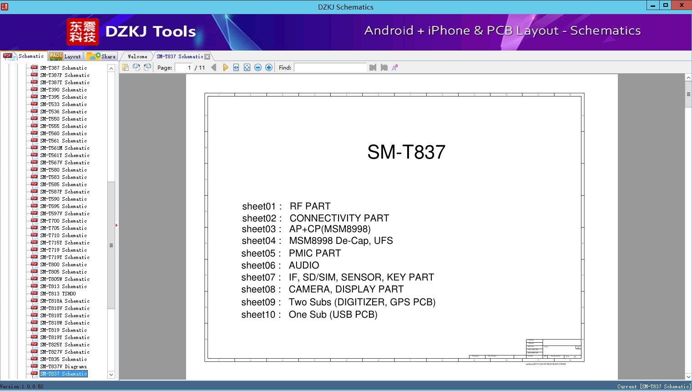Open SM-T818A Schematic in tree
This screenshot has height=391, width=692.
coord(65,301)
